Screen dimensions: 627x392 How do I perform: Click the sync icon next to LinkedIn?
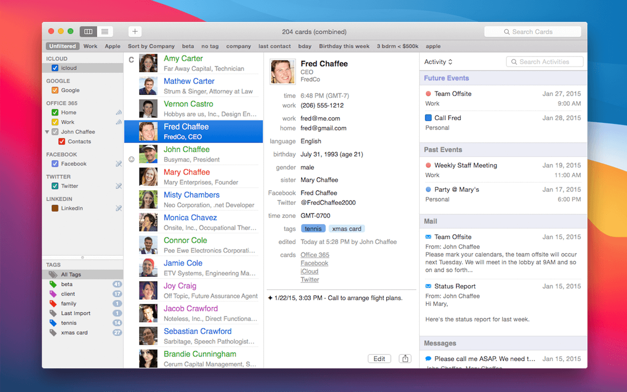(x=119, y=208)
